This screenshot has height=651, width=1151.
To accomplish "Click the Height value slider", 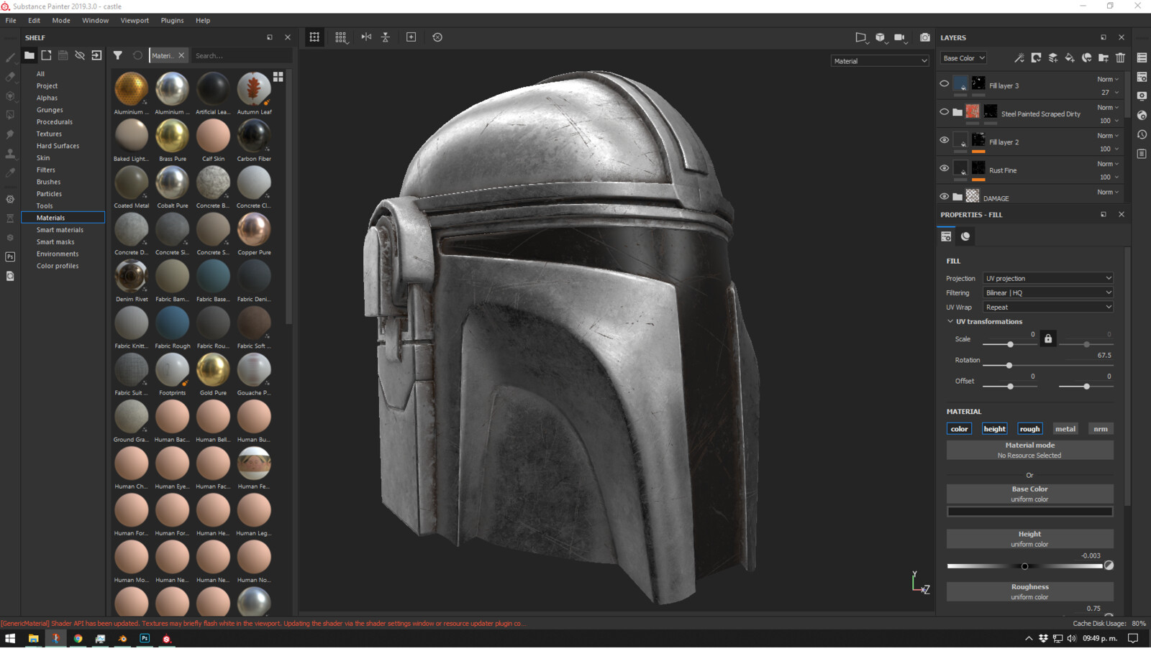I will tap(1025, 566).
